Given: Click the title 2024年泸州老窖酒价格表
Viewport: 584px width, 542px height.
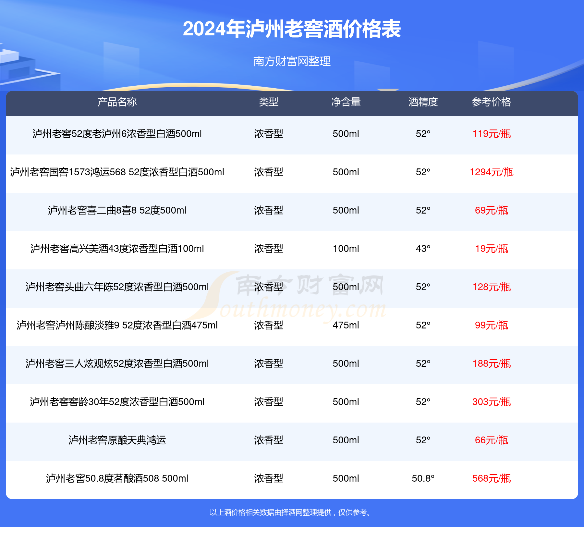Looking at the screenshot, I should [292, 29].
